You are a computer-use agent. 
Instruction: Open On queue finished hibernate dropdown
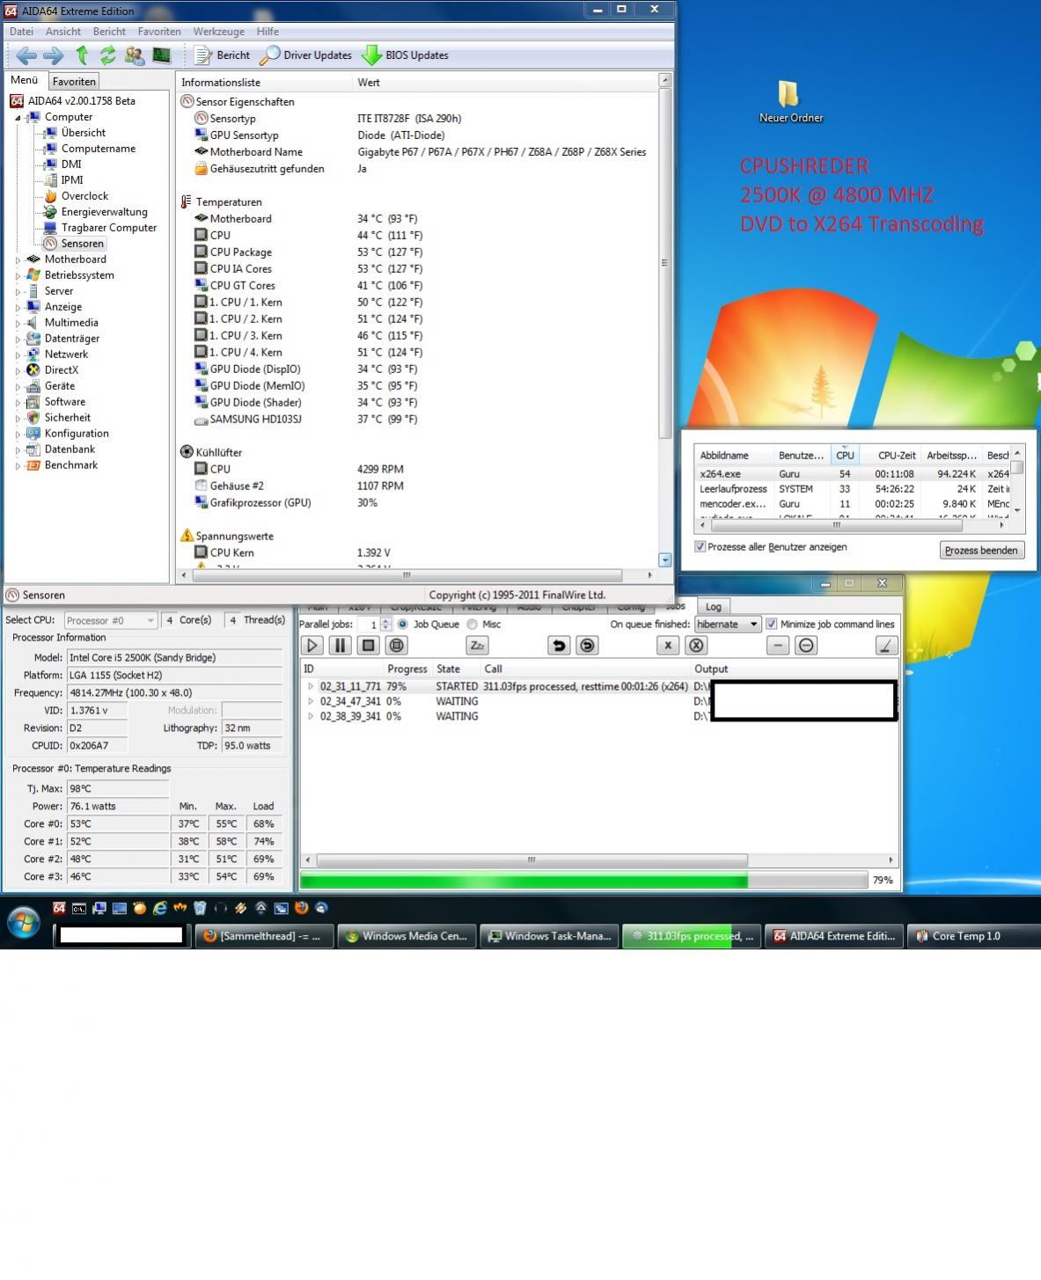[727, 625]
